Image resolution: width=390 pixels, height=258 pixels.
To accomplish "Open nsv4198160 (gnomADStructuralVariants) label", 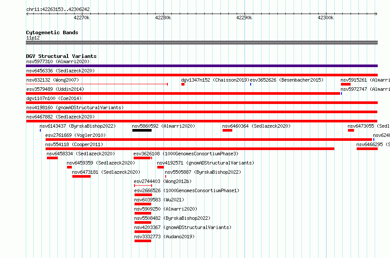I will [x=75, y=107].
